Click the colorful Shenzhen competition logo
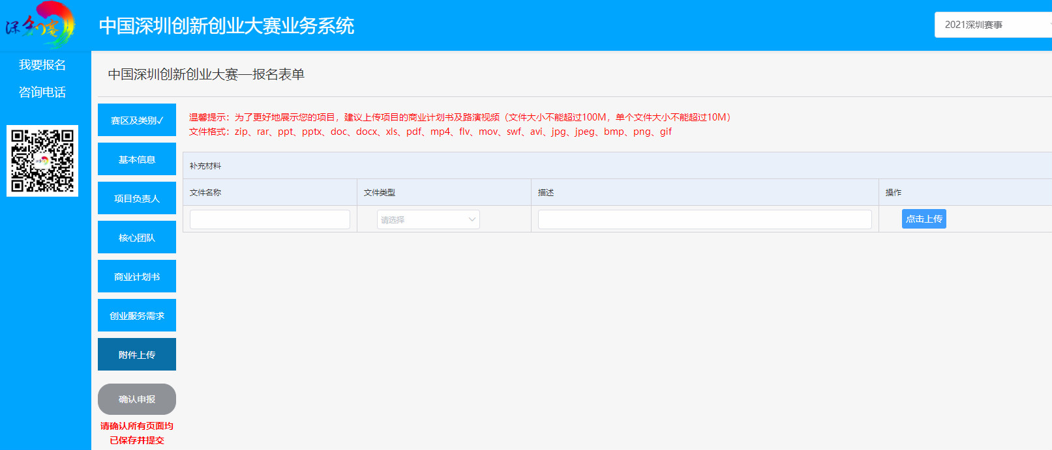This screenshot has width=1052, height=450. 40,25
